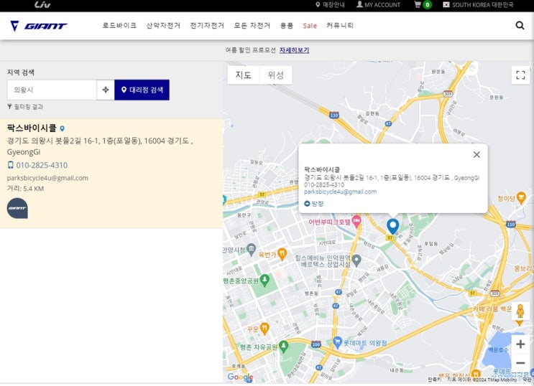This screenshot has width=534, height=386.
Task: Open the 매장안내 store locator link
Action: click(x=330, y=5)
